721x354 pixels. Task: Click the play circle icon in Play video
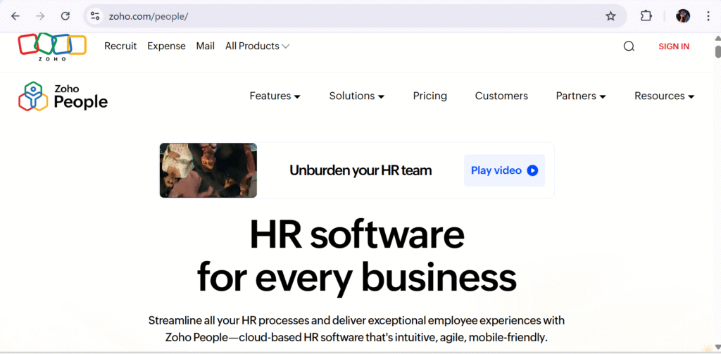tap(532, 170)
